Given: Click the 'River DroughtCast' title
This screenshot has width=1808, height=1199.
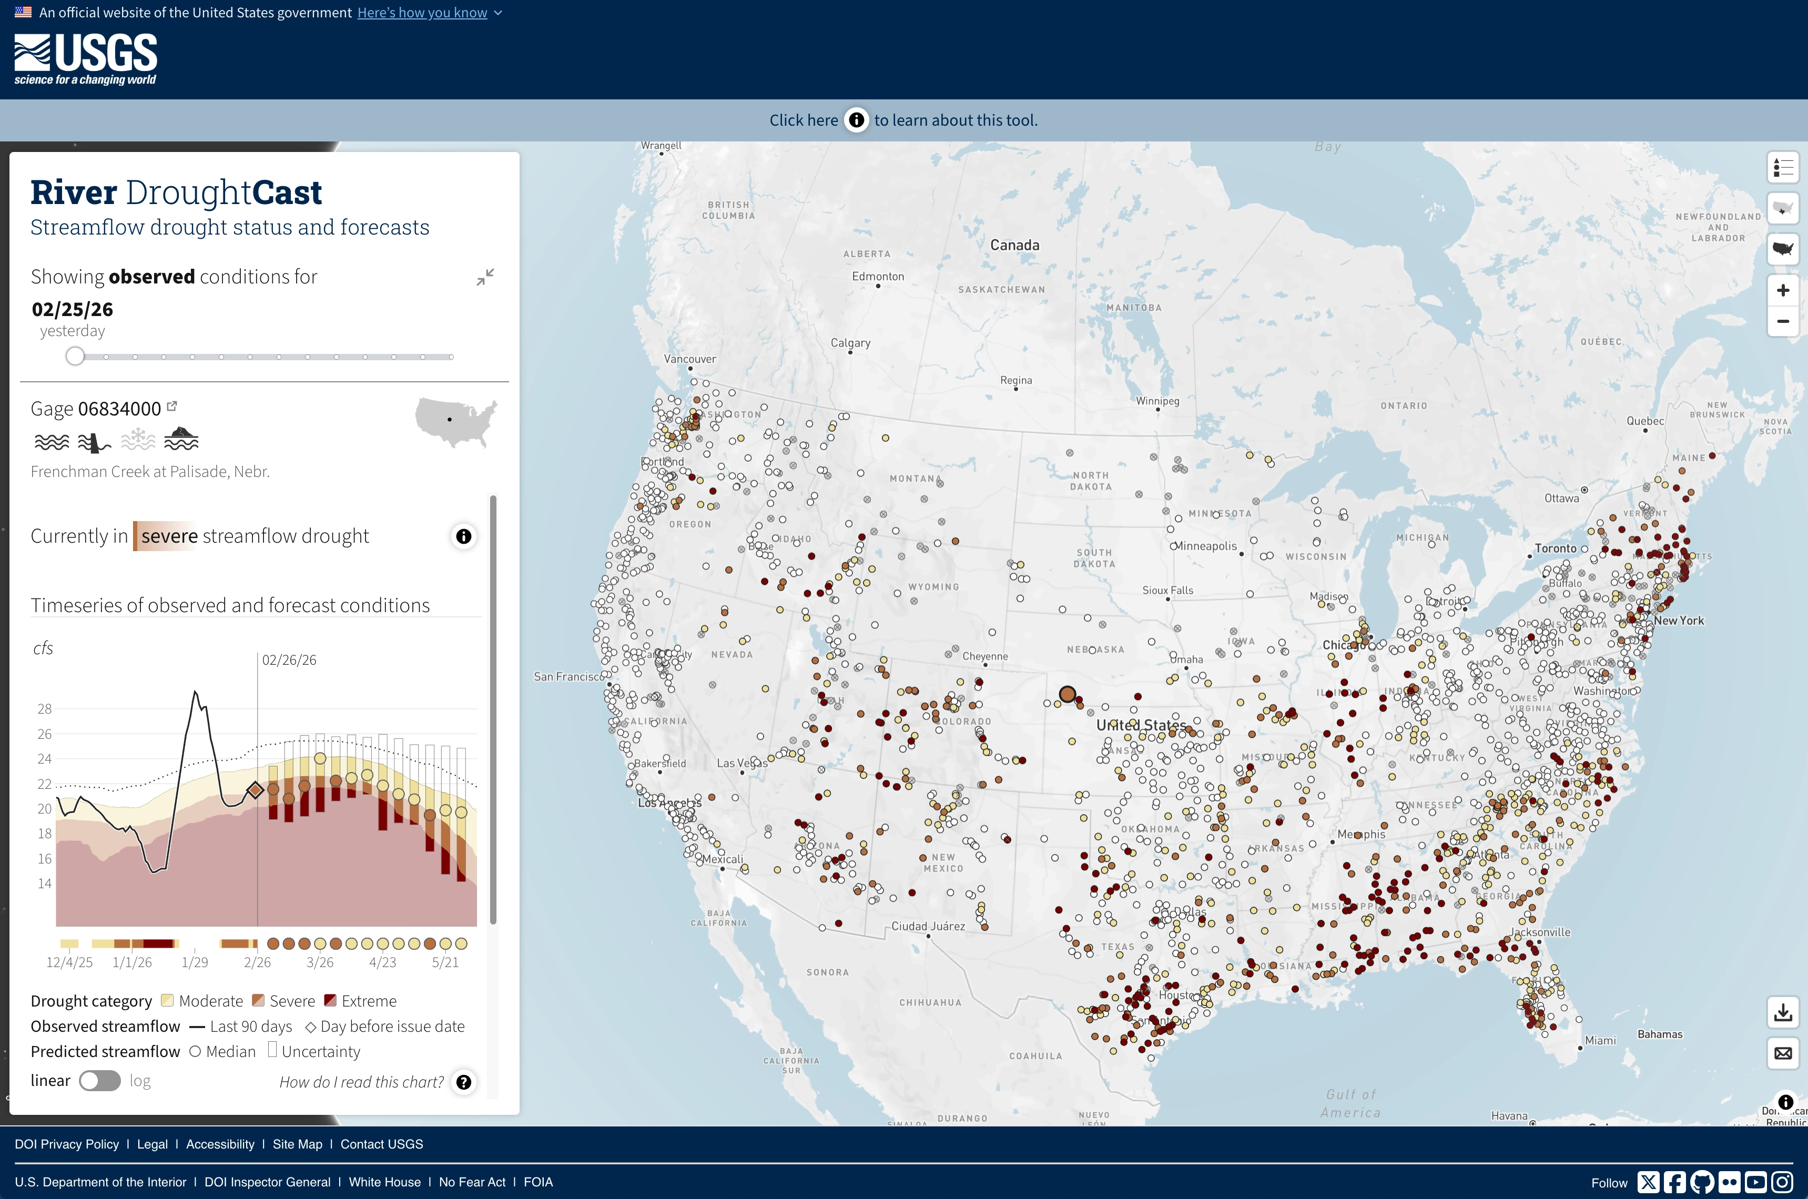Looking at the screenshot, I should (176, 192).
